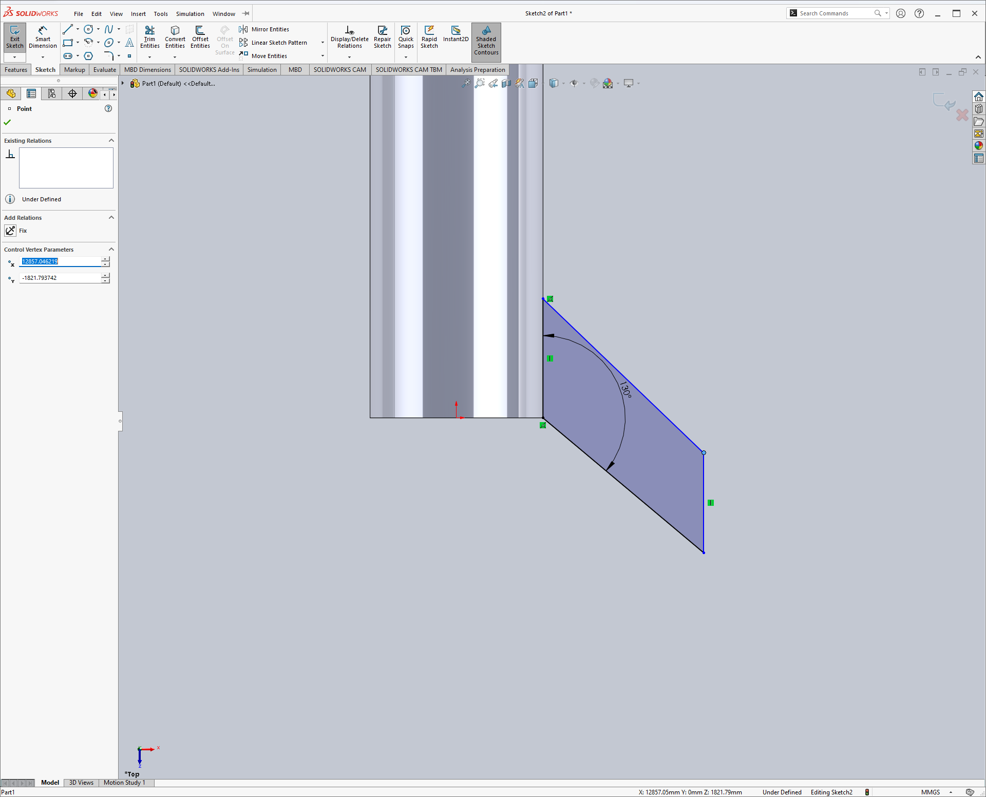
Task: Open Linear Sketch Pattern dropdown arrow
Action: click(x=323, y=43)
